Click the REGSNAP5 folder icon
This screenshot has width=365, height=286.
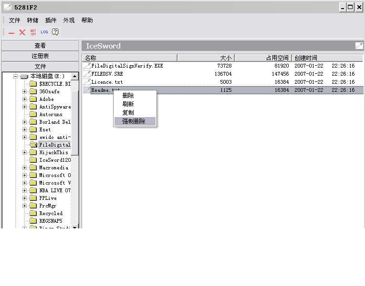click(33, 221)
